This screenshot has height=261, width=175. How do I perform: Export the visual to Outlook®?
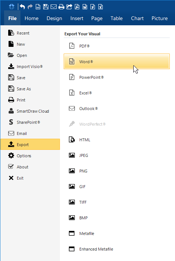point(117,108)
